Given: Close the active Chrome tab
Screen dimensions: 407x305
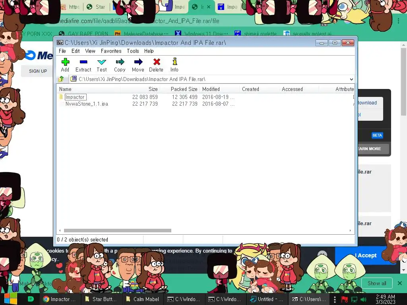Looking at the screenshot, I should tap(209, 7).
